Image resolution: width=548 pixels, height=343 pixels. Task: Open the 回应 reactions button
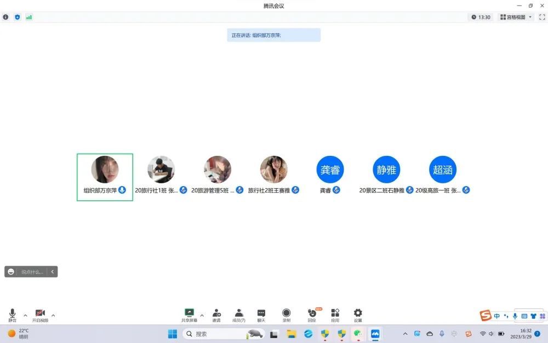312,314
